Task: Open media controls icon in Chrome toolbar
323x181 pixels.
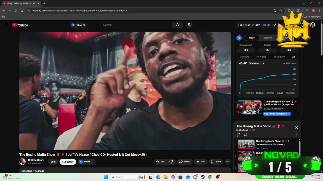Action: [307, 11]
